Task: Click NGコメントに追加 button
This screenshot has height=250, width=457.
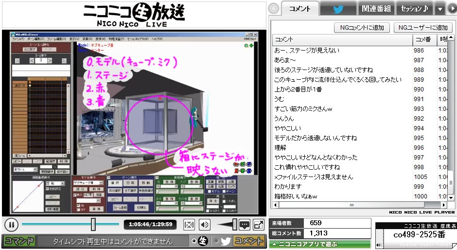Action: coord(362,28)
